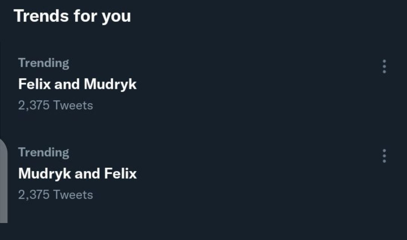Click the word Mudryk in the second trend

(x=45, y=174)
